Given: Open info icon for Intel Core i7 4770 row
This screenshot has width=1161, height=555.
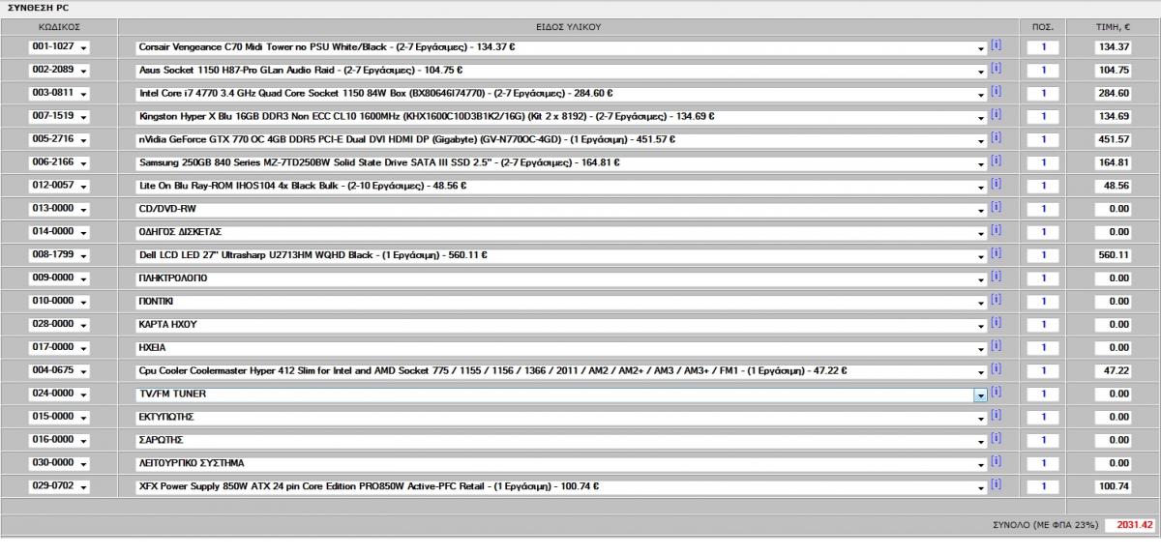Looking at the screenshot, I should point(997,92).
